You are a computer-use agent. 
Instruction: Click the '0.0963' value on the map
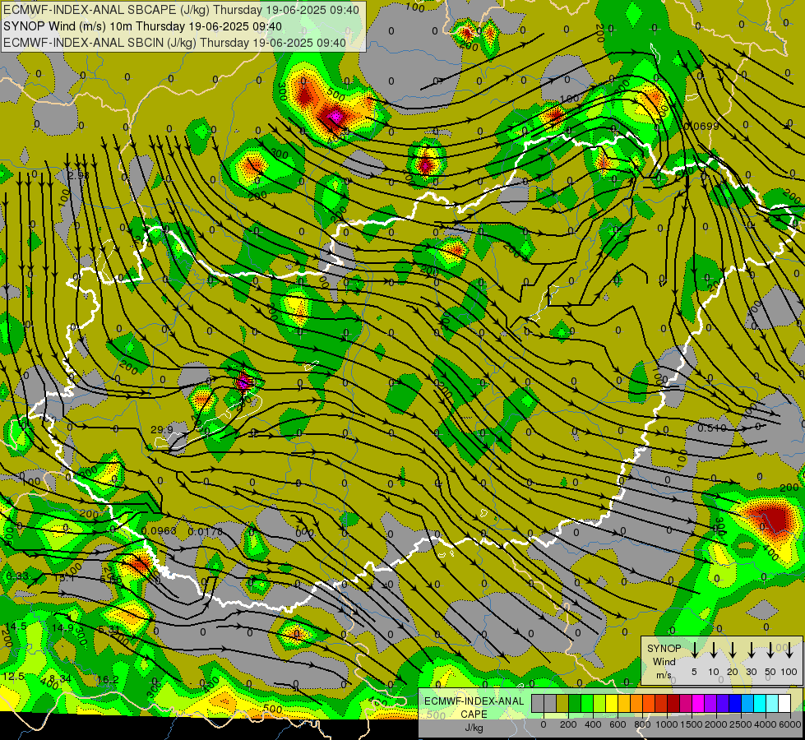[159, 531]
